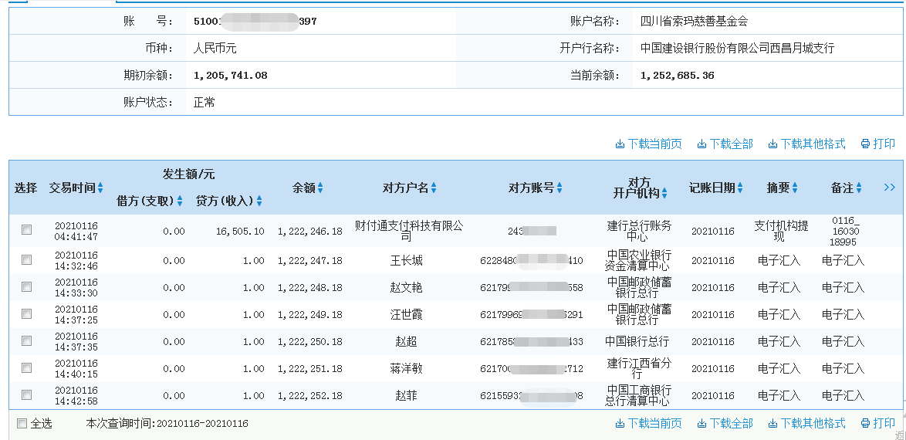Expand more columns with >> arrow
The image size is (906, 440).
(x=889, y=188)
